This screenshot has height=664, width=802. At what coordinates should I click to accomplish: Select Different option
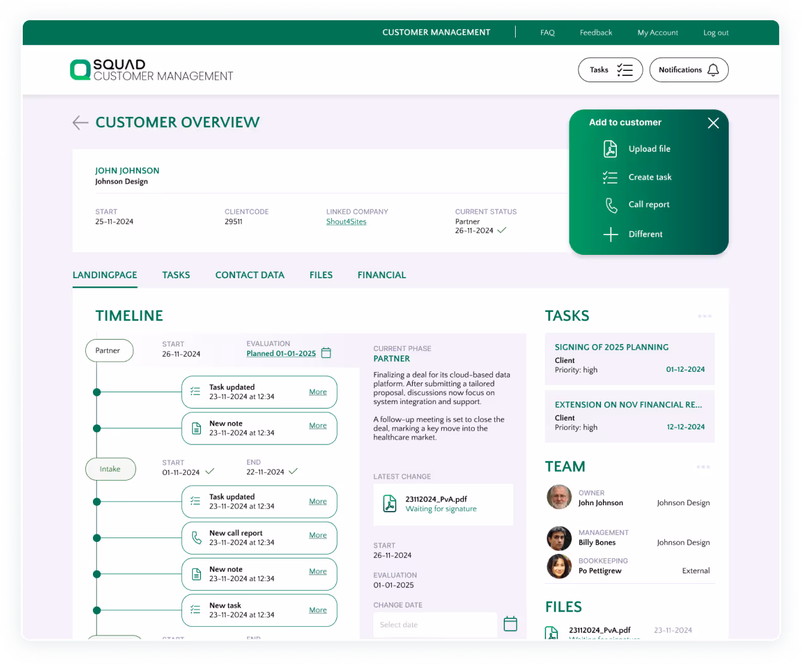pos(645,234)
